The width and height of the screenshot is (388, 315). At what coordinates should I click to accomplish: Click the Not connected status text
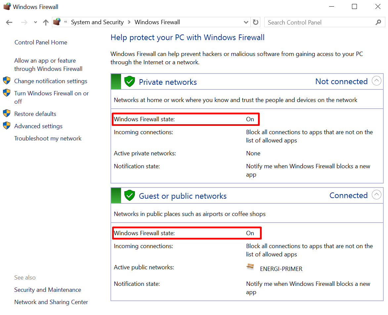[x=341, y=81]
